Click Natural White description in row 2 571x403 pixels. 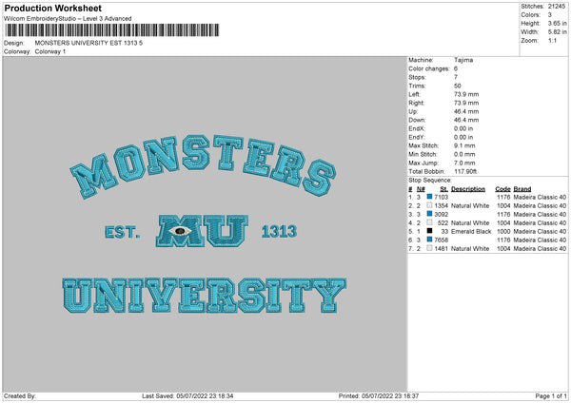pos(470,205)
